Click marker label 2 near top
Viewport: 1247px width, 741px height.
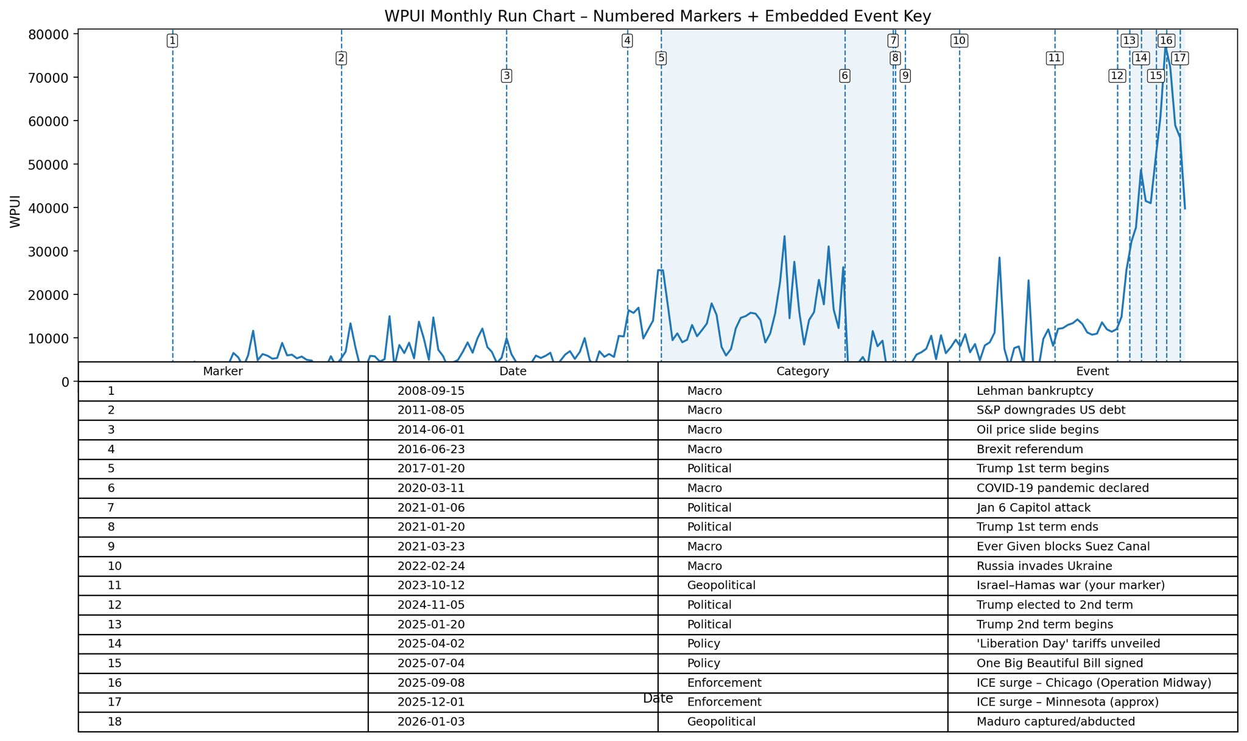tap(341, 58)
